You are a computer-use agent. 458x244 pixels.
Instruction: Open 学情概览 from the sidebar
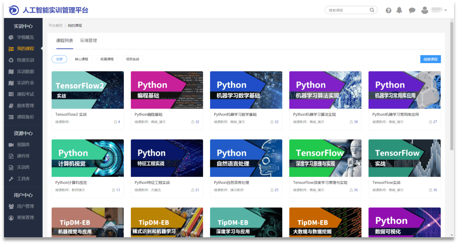25,37
